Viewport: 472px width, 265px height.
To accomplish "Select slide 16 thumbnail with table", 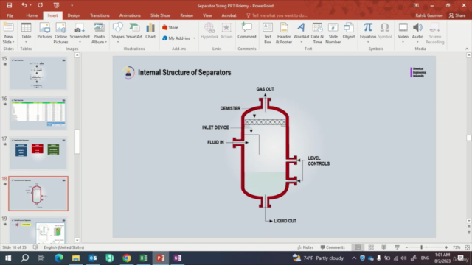I will (x=38, y=113).
